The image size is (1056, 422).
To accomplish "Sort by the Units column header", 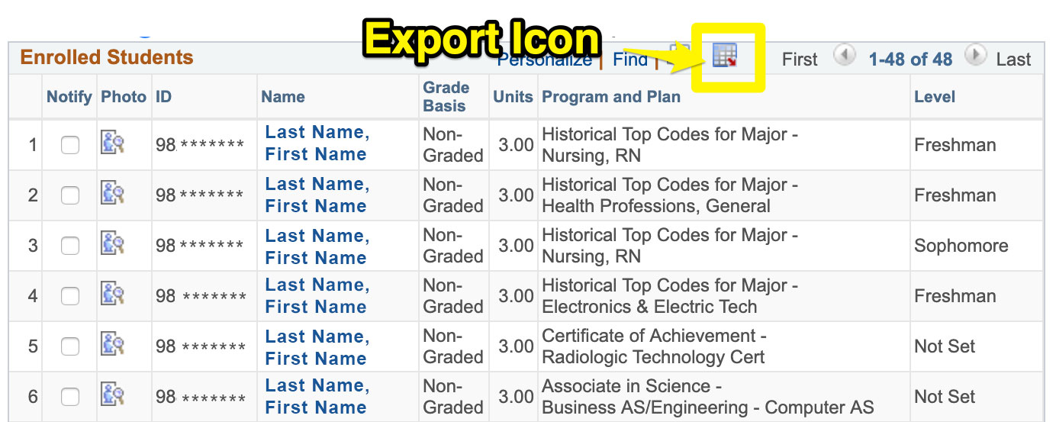I will (513, 97).
